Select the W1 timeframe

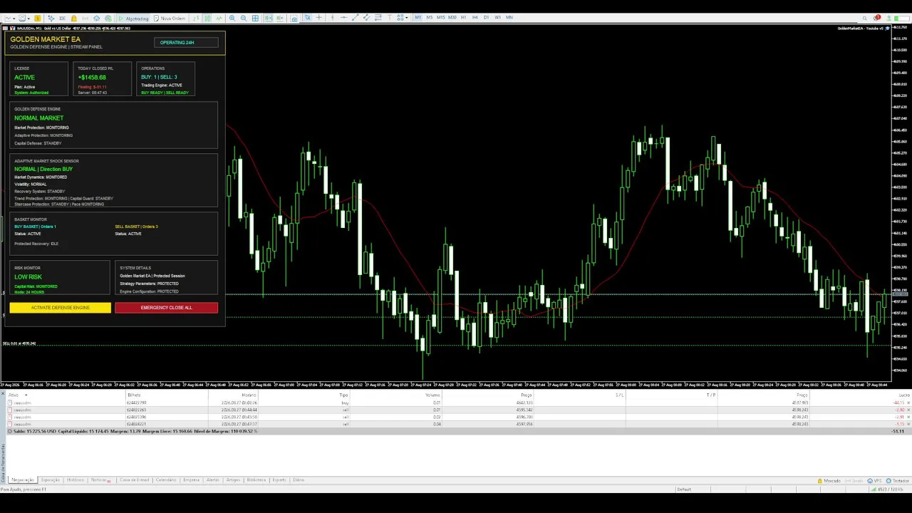click(x=497, y=17)
